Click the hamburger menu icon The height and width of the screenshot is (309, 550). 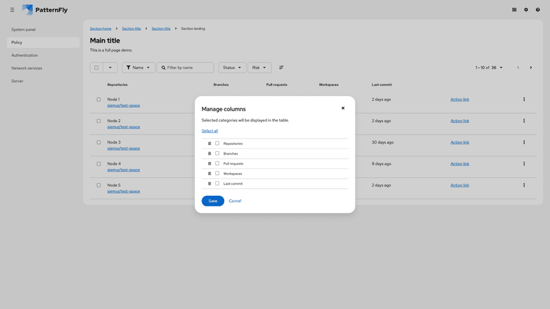[x=12, y=10]
